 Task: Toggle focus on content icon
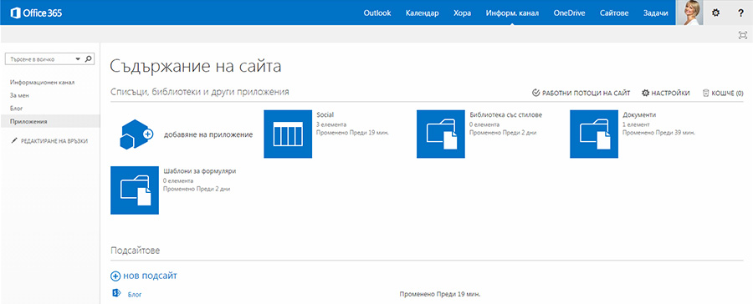tap(743, 34)
